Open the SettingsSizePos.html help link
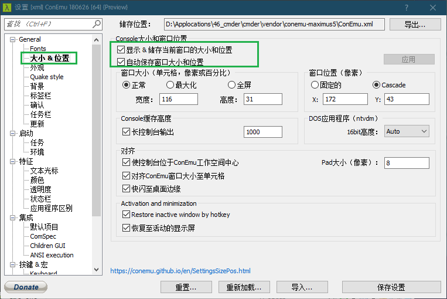Image resolution: width=447 pixels, height=299 pixels. click(180, 271)
